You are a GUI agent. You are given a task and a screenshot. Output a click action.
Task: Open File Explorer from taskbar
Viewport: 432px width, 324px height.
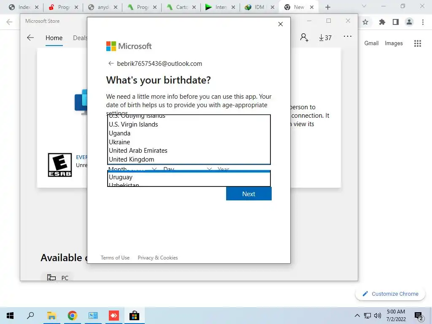click(x=51, y=316)
